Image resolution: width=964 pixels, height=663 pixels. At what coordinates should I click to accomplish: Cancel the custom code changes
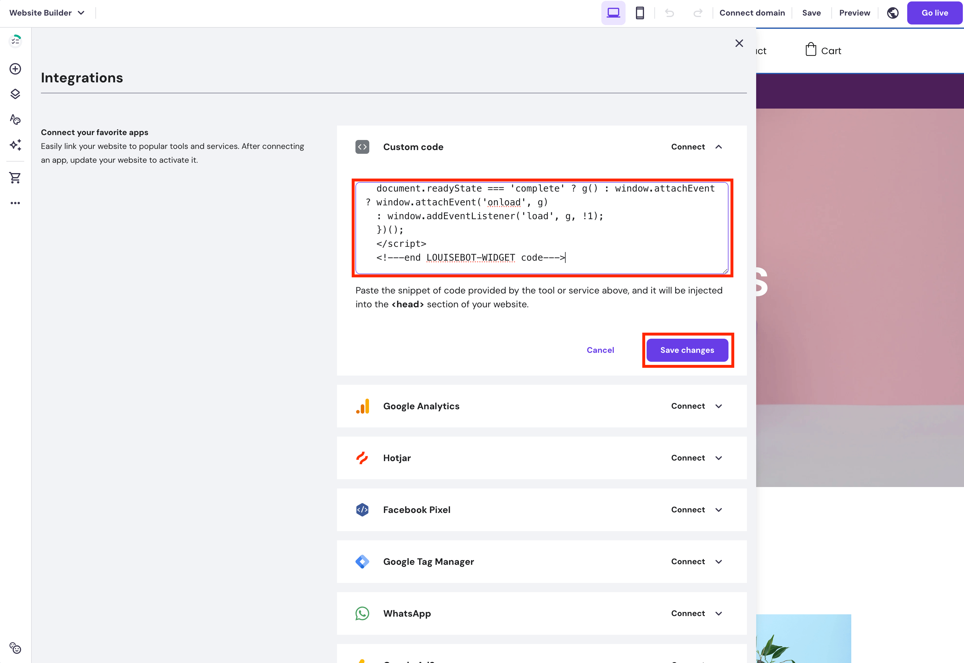(x=600, y=350)
